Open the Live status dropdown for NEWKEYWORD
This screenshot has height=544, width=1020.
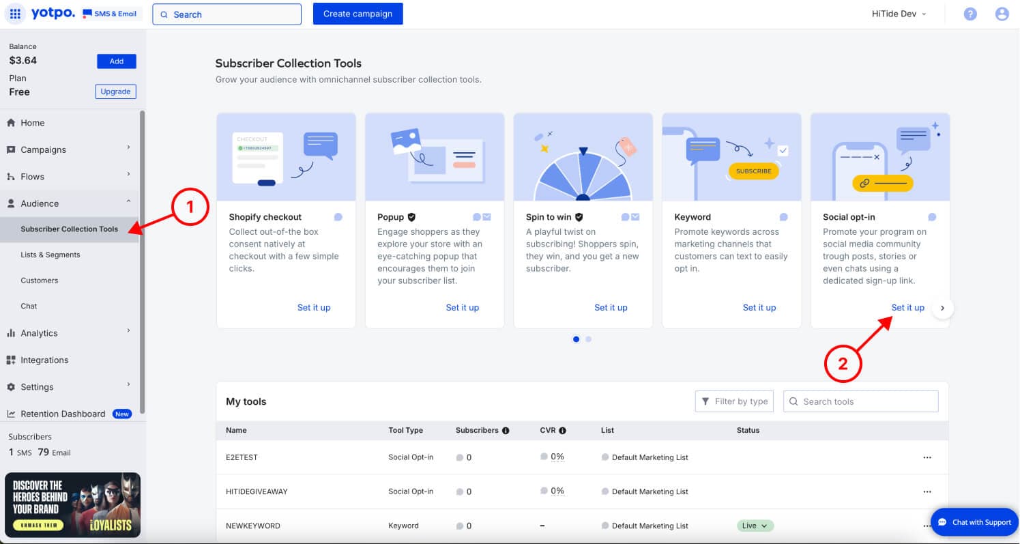coord(755,526)
